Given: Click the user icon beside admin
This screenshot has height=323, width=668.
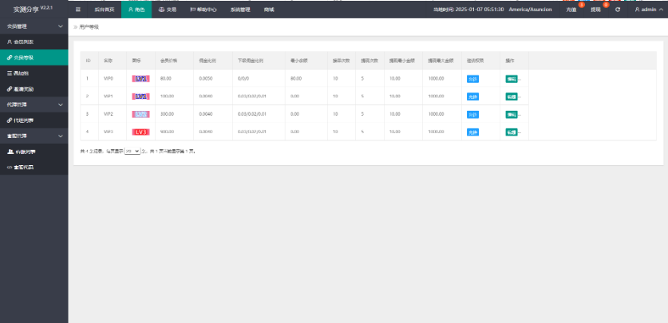Looking at the screenshot, I should pyautogui.click(x=638, y=10).
